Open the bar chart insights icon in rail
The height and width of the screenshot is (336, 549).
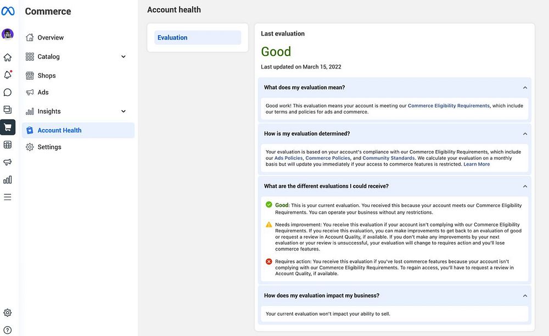[x=7, y=180]
